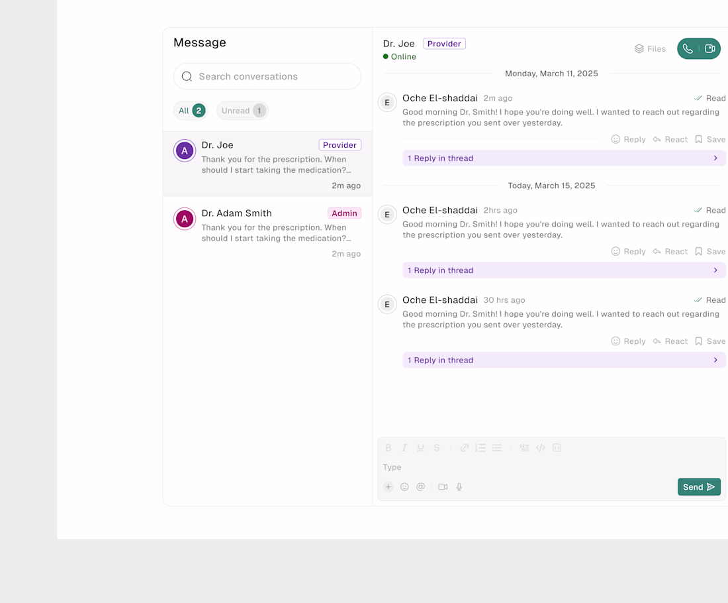Viewport: 728px width, 603px height.
Task: Expand the thread under the 2hrs ago message
Action: 564,270
